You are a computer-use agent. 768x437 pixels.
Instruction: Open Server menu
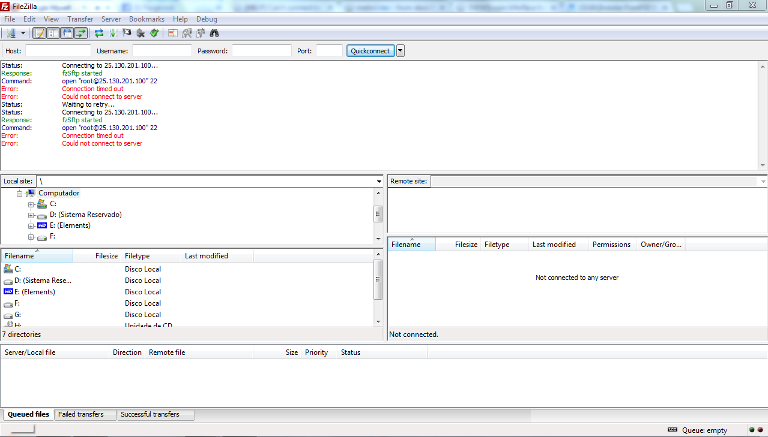(x=111, y=19)
